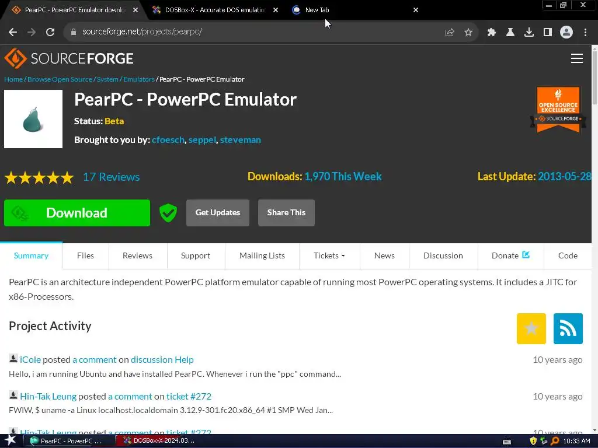Click the green Download button
The height and width of the screenshot is (448, 598).
coord(77,213)
